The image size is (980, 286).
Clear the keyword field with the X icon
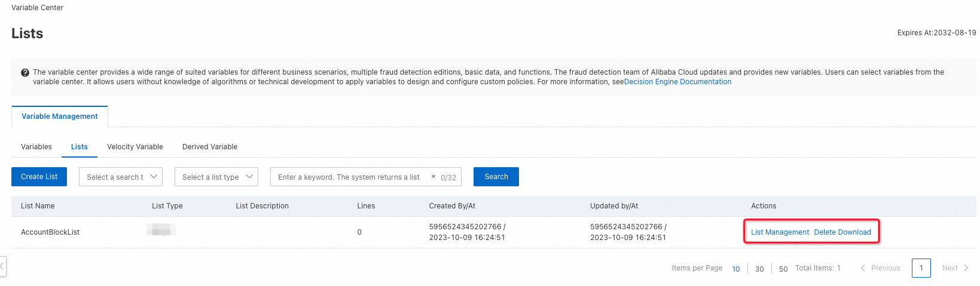pos(433,177)
